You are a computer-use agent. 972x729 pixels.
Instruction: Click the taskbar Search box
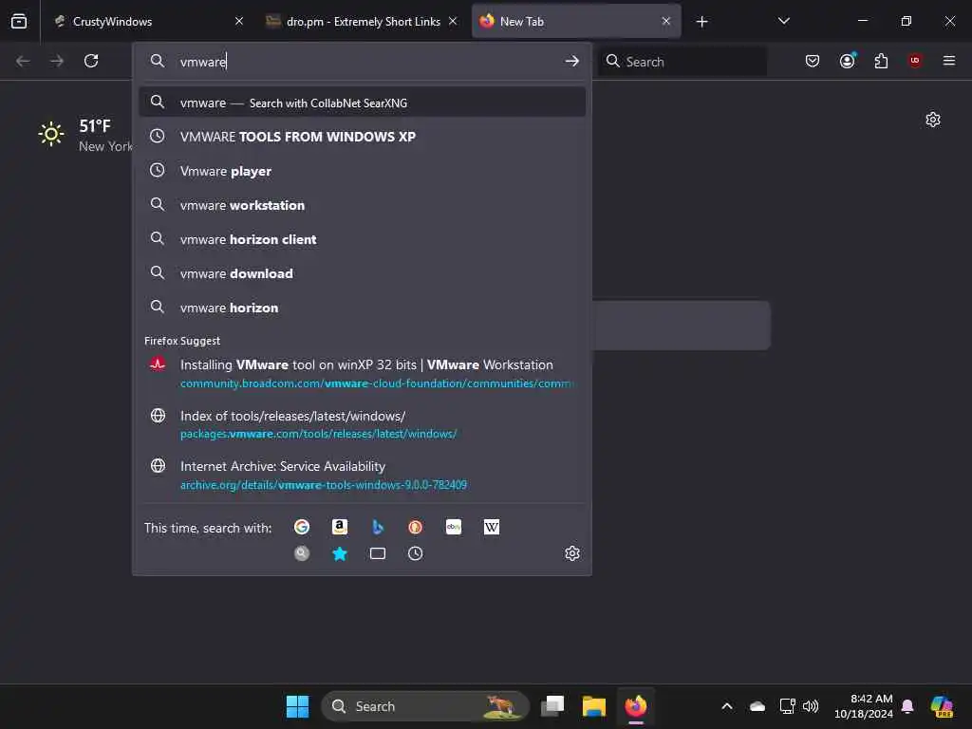[424, 706]
